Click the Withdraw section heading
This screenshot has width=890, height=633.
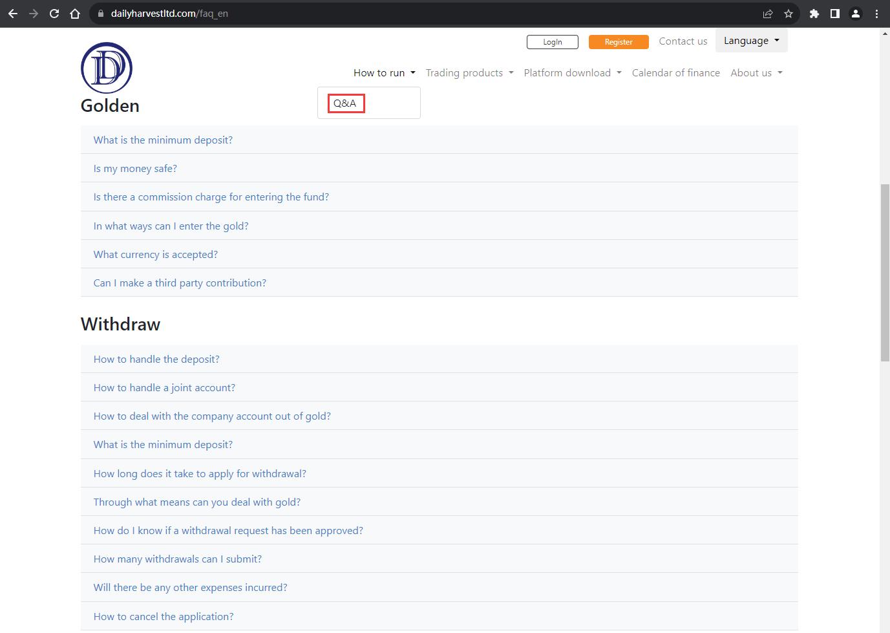tap(120, 324)
